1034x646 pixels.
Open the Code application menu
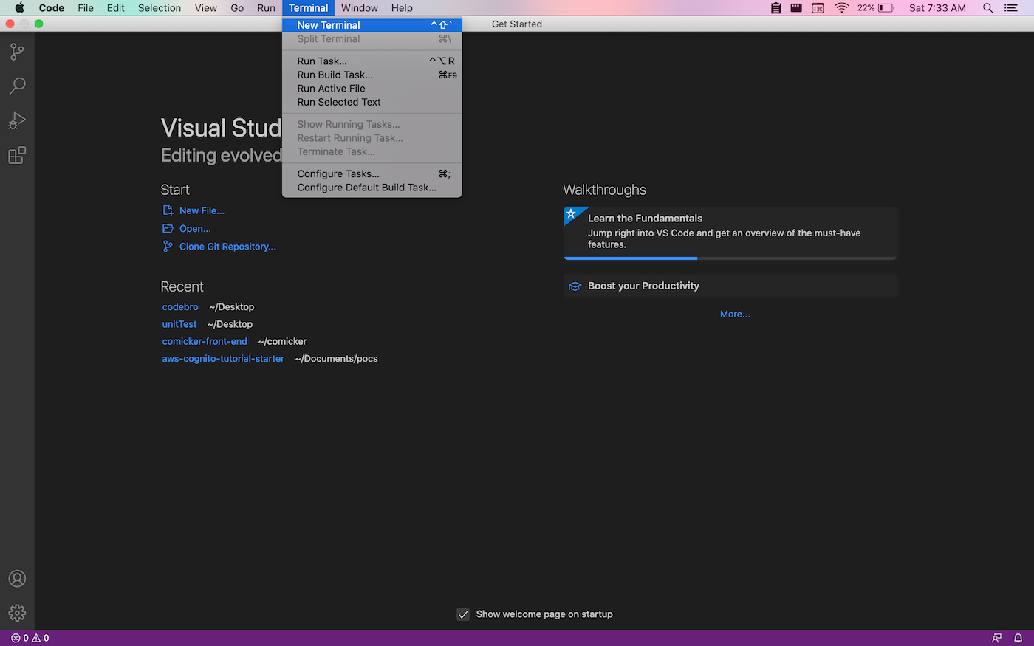point(52,8)
